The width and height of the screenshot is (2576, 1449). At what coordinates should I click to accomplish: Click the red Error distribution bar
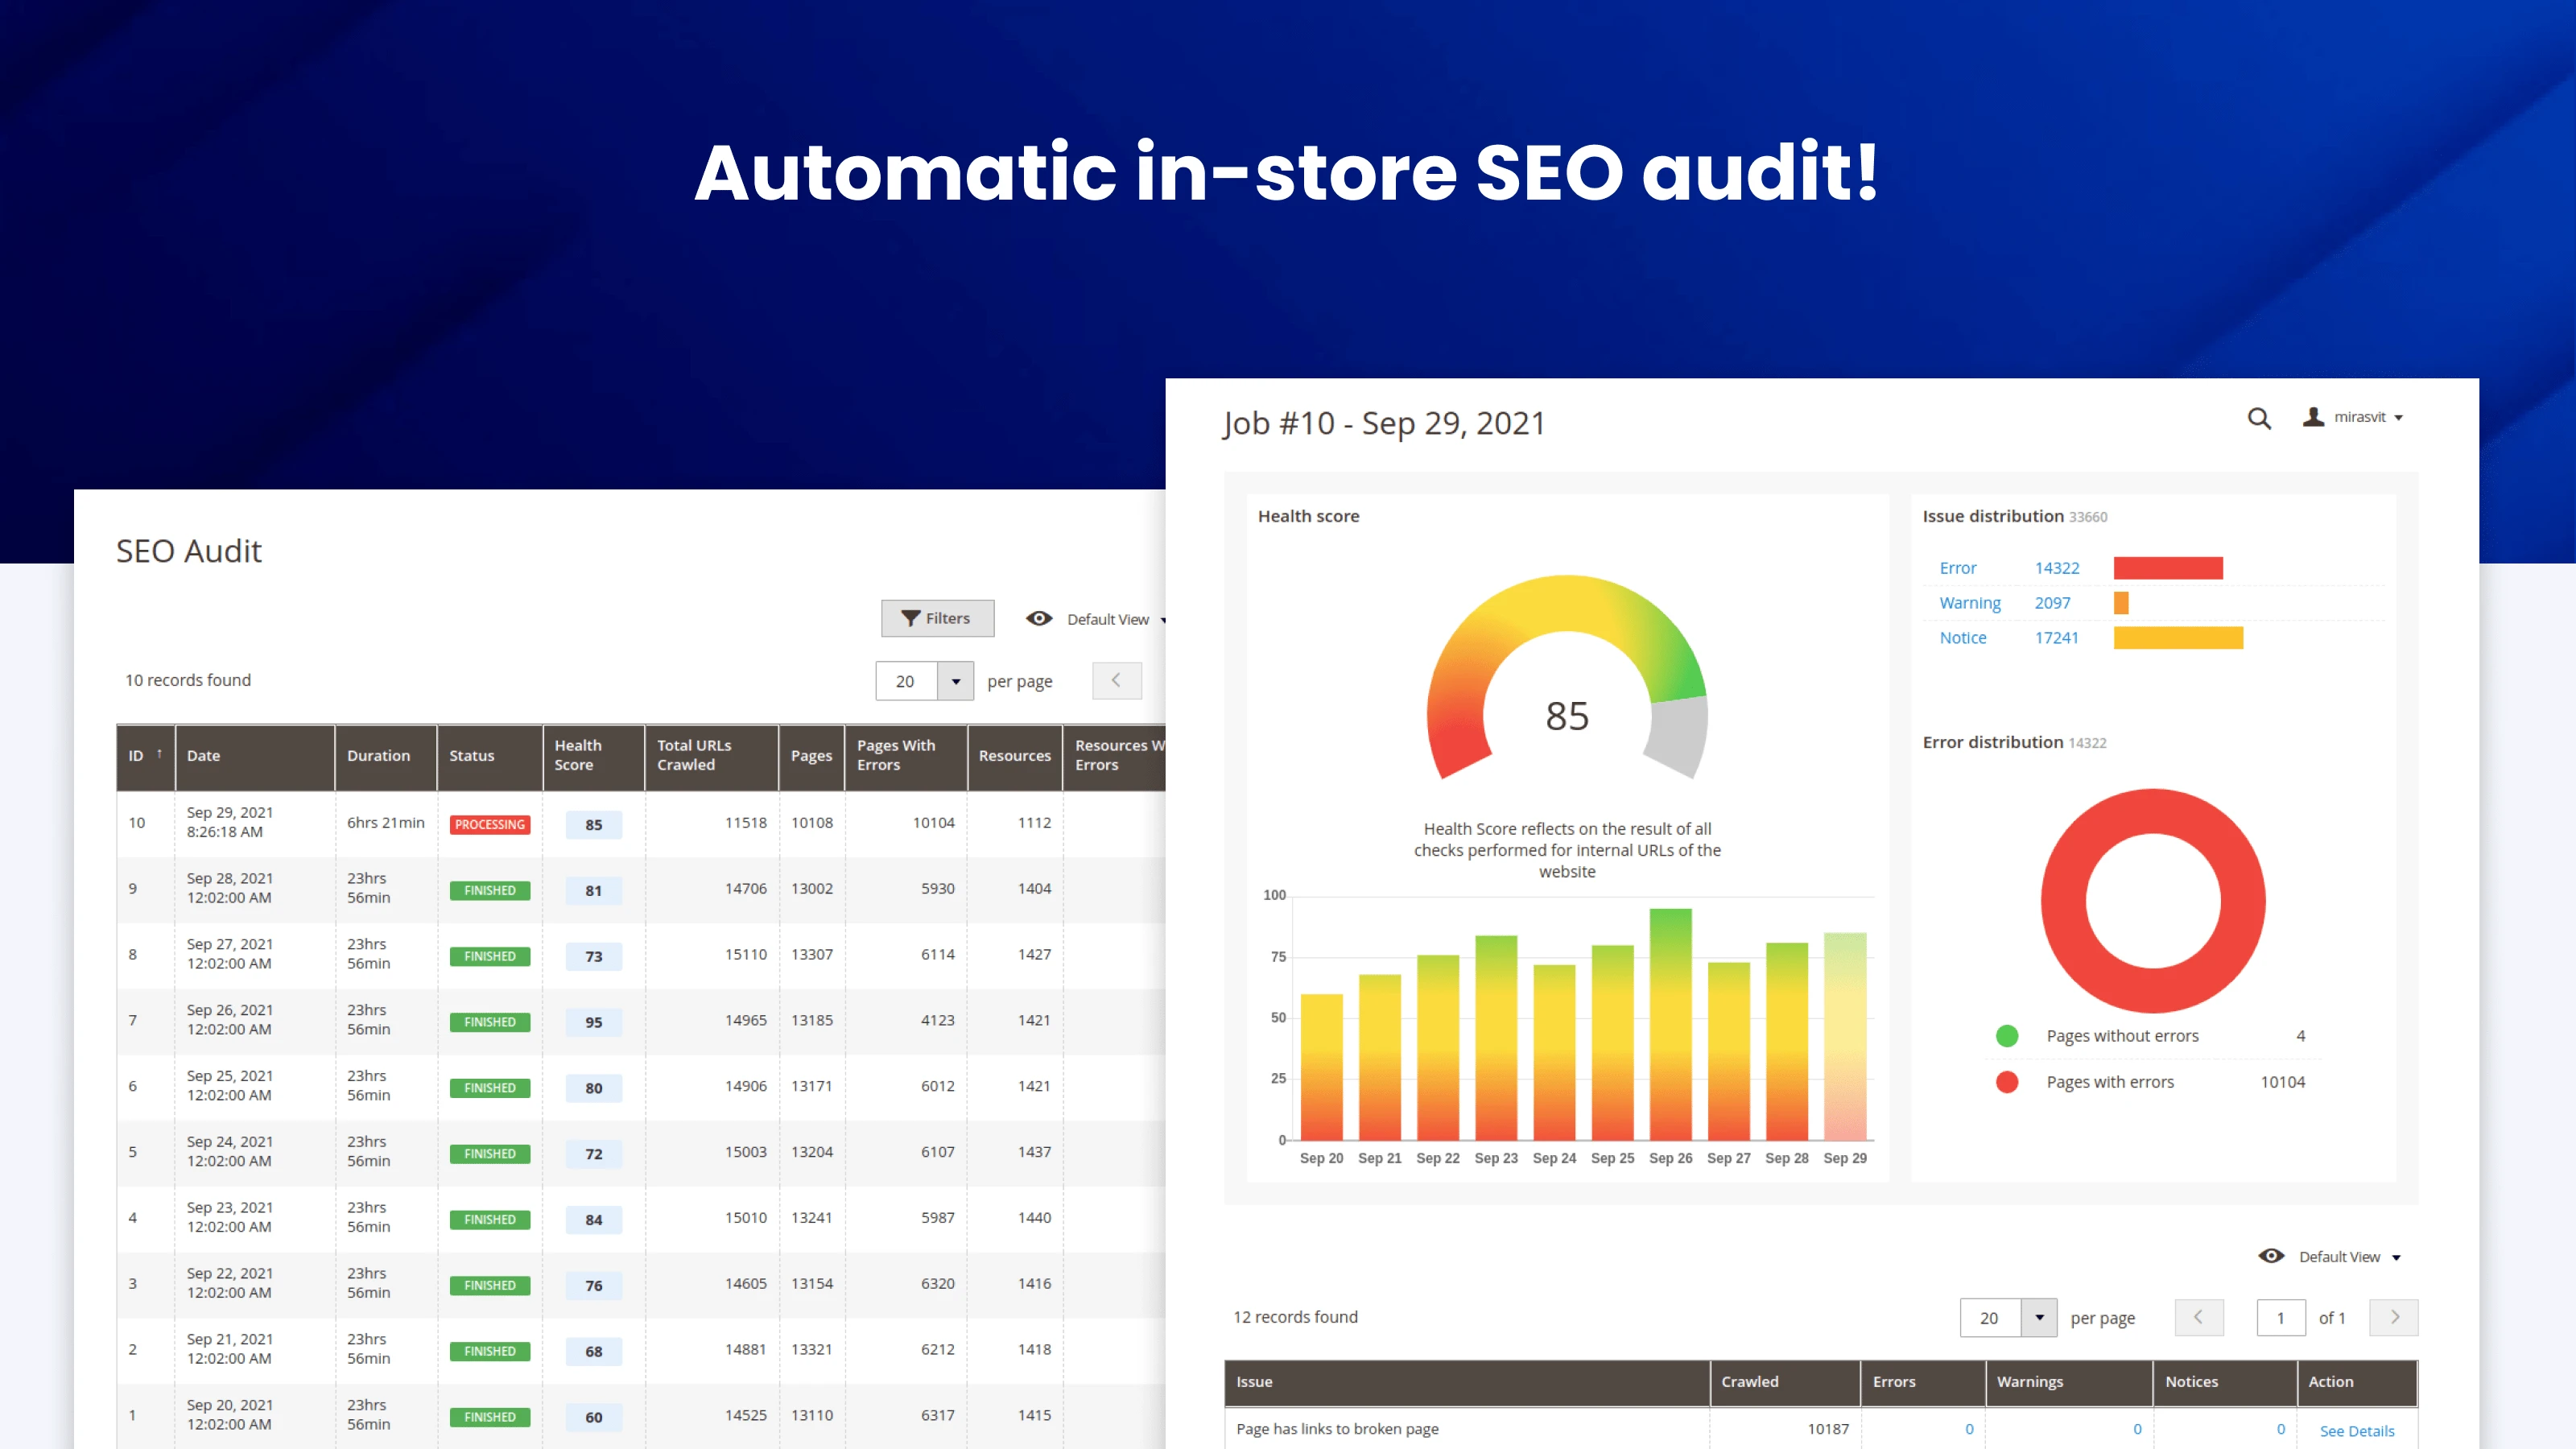[x=2167, y=568]
